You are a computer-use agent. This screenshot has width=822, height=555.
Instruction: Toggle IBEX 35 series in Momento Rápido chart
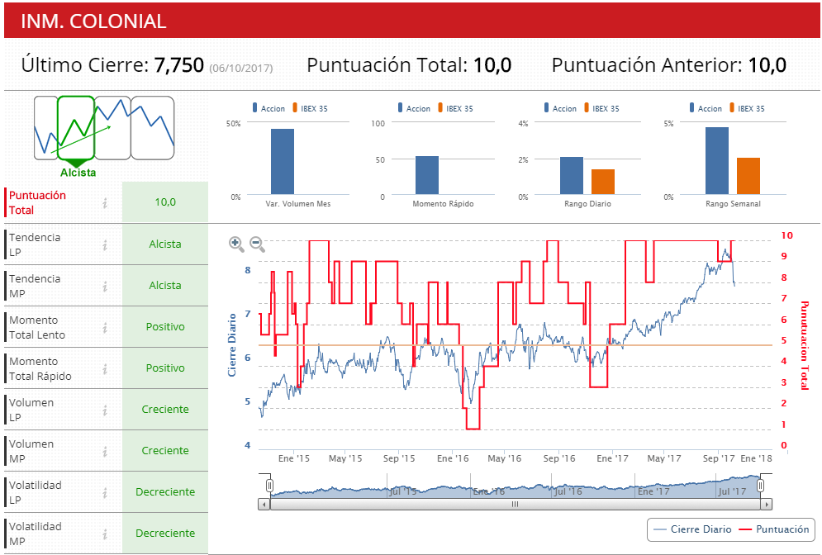(455, 108)
